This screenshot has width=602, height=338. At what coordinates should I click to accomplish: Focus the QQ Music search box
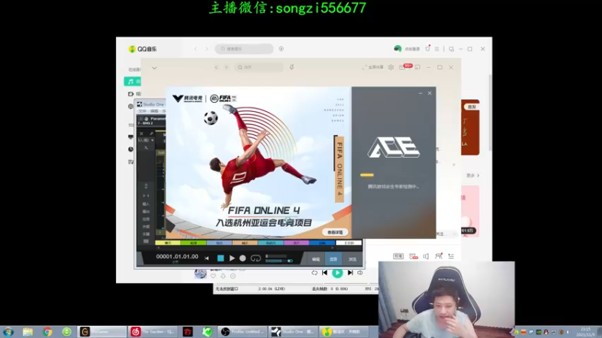[x=244, y=49]
